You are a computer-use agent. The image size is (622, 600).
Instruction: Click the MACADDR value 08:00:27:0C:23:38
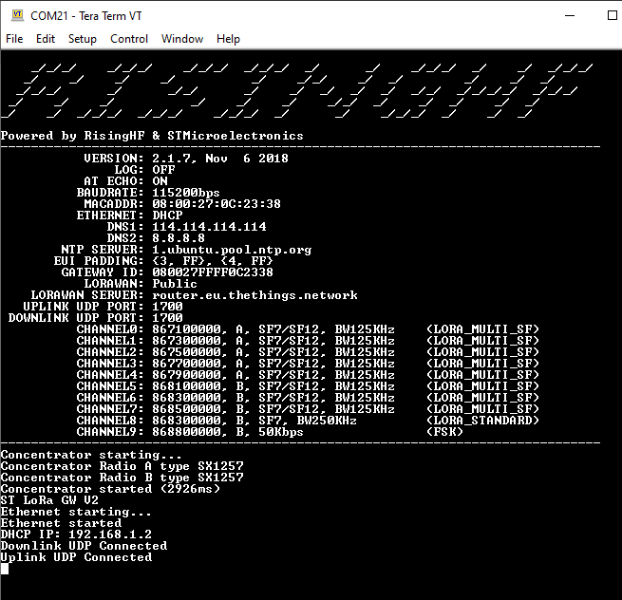point(217,204)
